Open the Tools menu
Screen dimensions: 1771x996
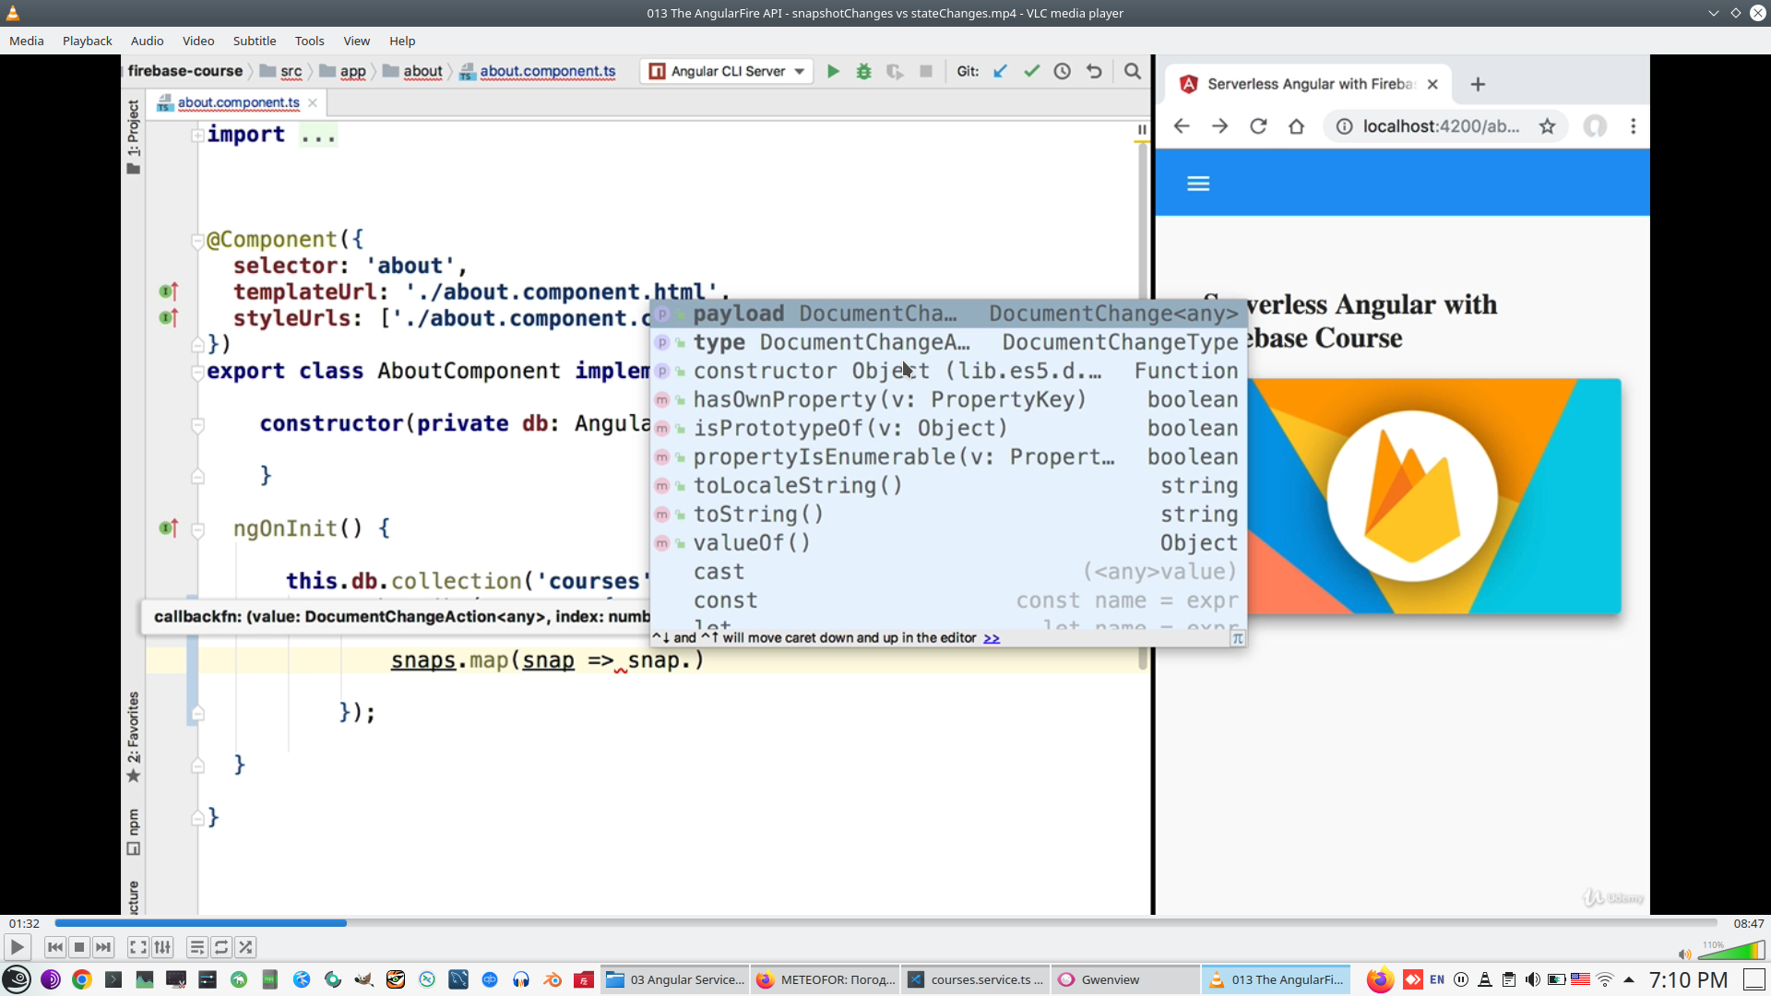point(309,41)
